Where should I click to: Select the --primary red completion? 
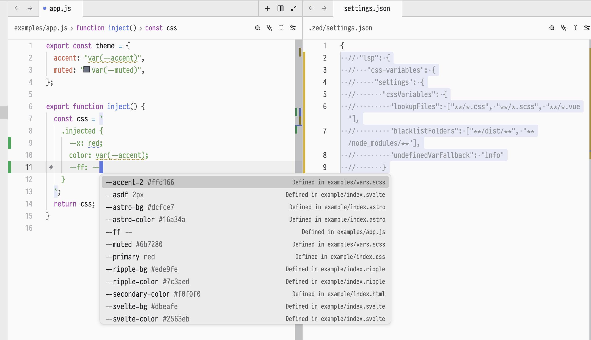coord(245,257)
